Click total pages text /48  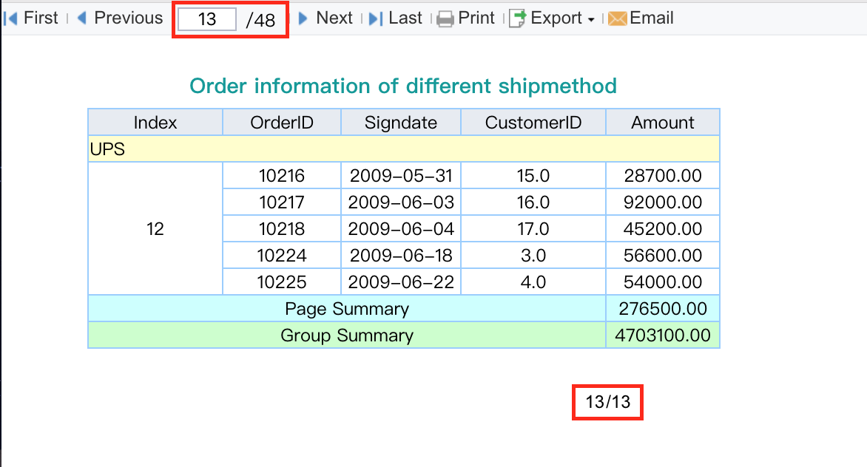point(260,21)
